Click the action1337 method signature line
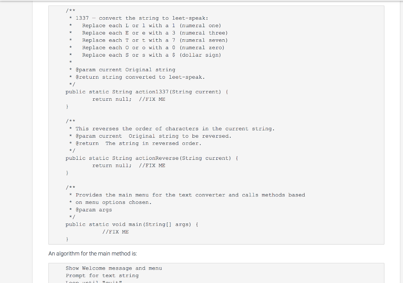The height and width of the screenshot is (283, 403). tap(147, 92)
